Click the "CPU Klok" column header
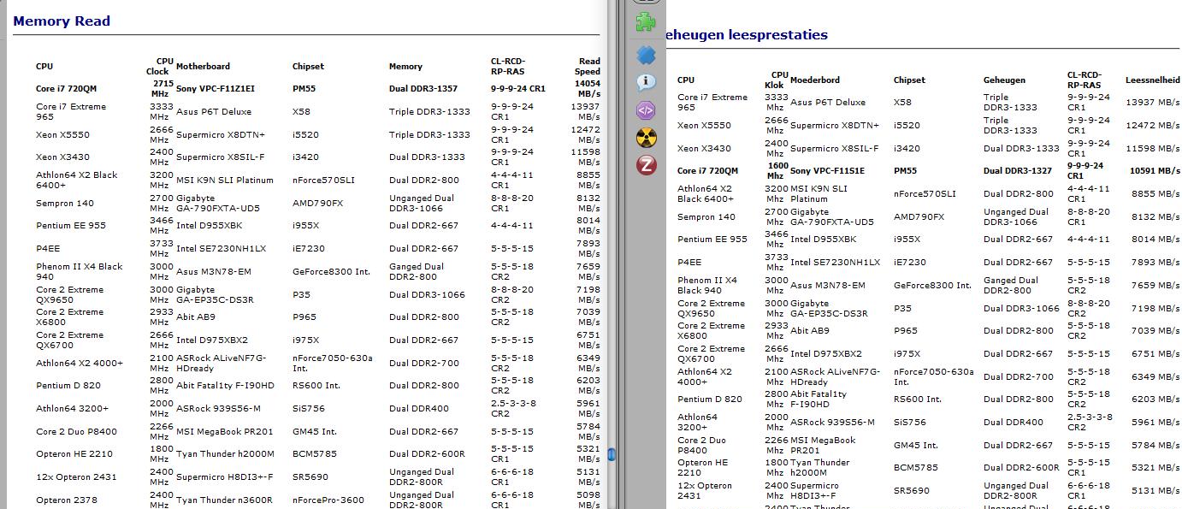The image size is (1182, 509). (x=775, y=80)
